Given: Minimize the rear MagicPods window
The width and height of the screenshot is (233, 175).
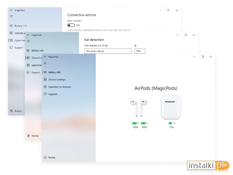Looking at the screenshot, I should pyautogui.click(x=161, y=10).
